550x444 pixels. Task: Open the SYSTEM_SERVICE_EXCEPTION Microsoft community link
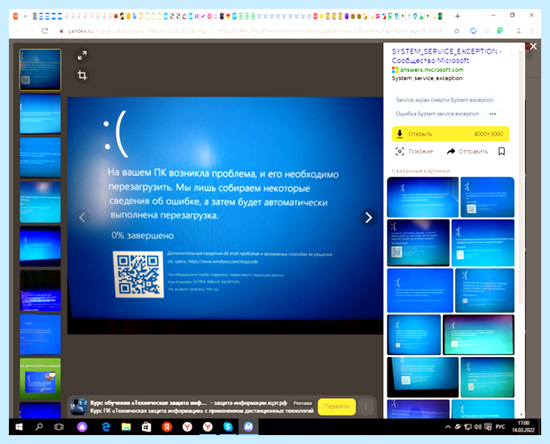pos(446,56)
